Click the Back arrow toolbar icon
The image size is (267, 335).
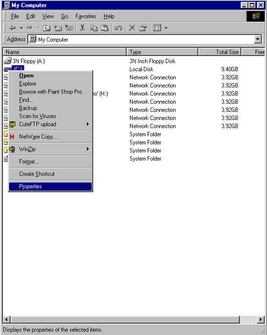pyautogui.click(x=12, y=28)
